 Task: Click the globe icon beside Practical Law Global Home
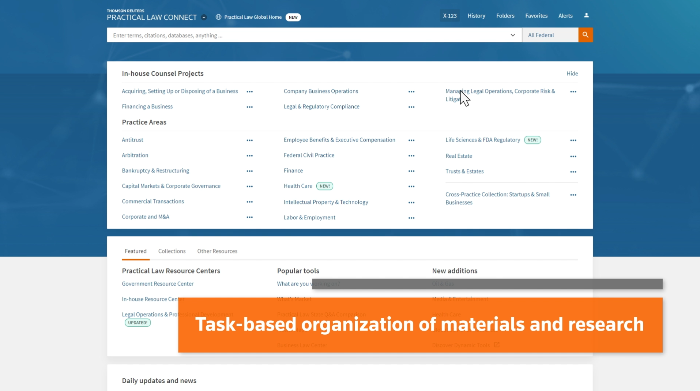(x=218, y=17)
